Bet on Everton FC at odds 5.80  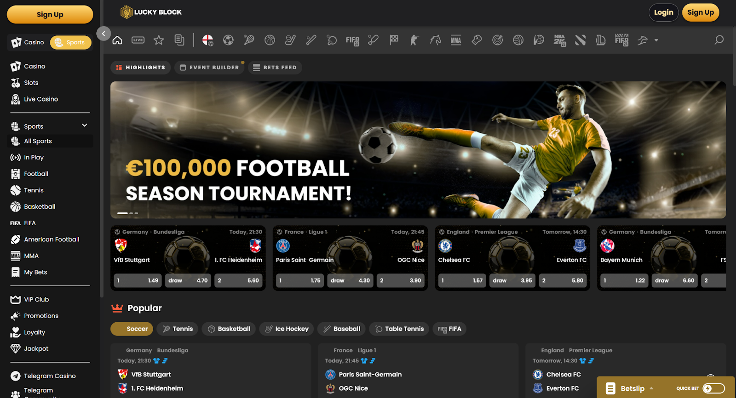pyautogui.click(x=563, y=280)
